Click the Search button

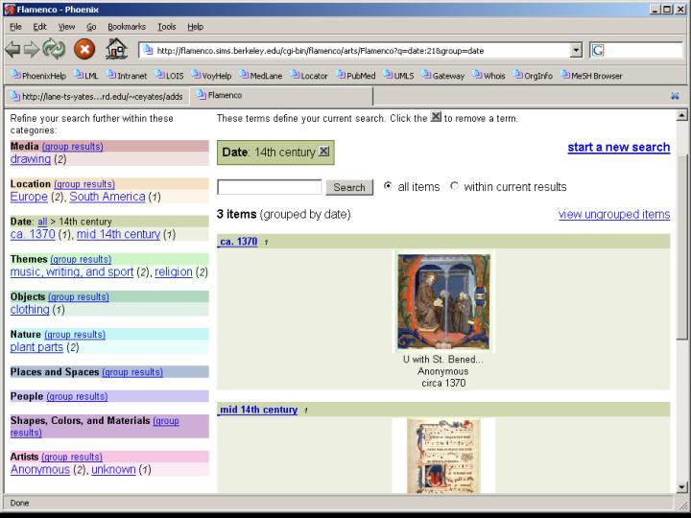349,187
